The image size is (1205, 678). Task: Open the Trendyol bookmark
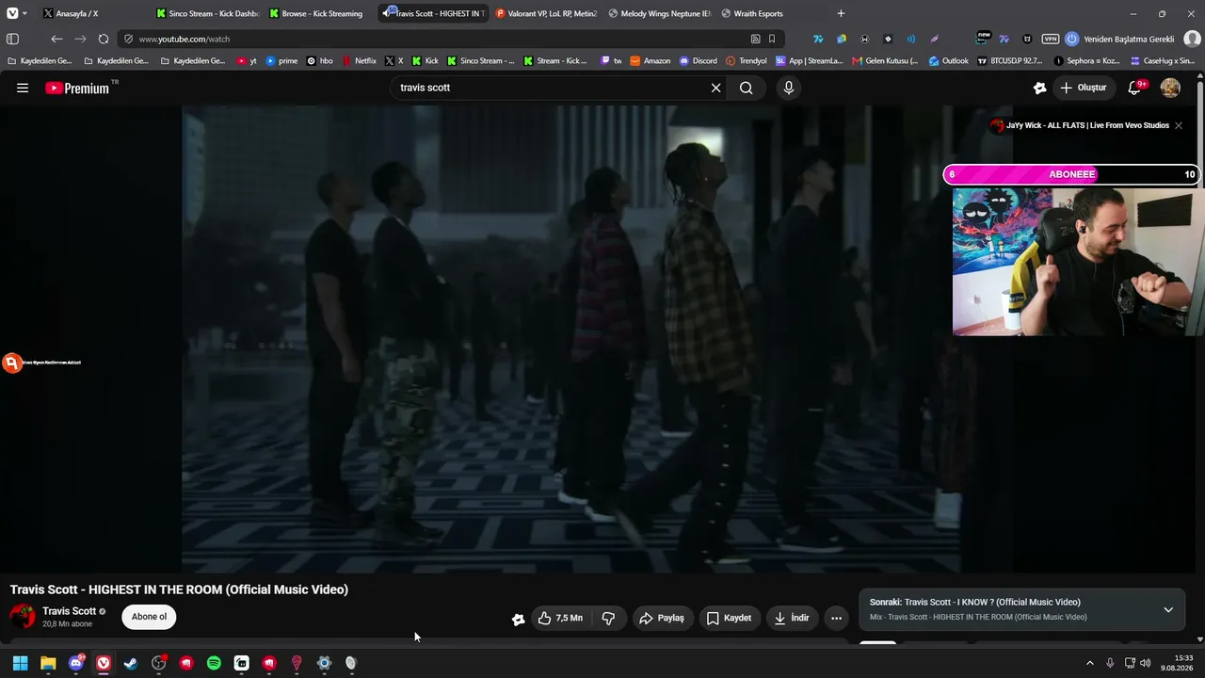[746, 60]
